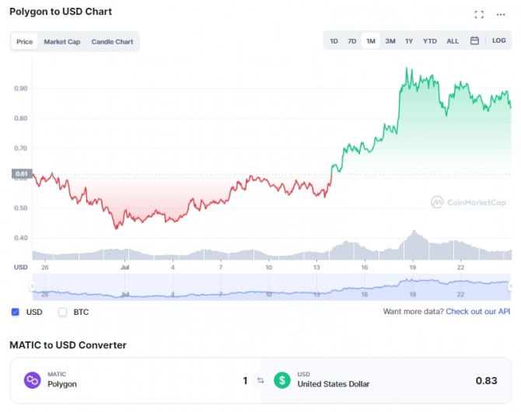
Task: Click the left handle of range slider
Action: [x=33, y=287]
